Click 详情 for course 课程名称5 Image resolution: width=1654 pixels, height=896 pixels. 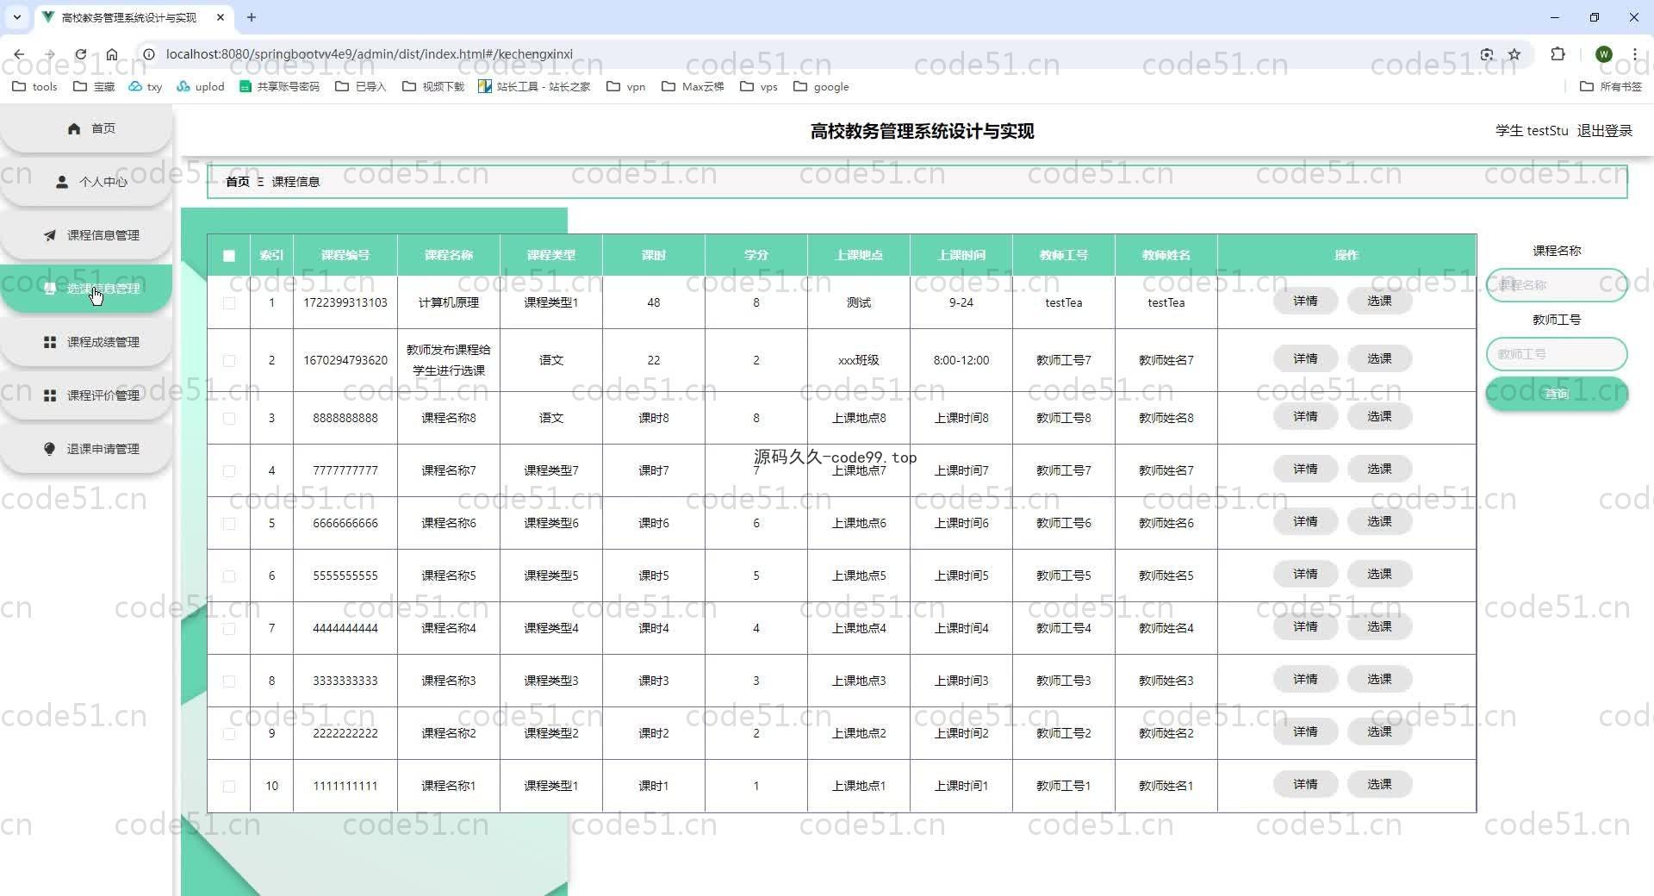[1305, 574]
